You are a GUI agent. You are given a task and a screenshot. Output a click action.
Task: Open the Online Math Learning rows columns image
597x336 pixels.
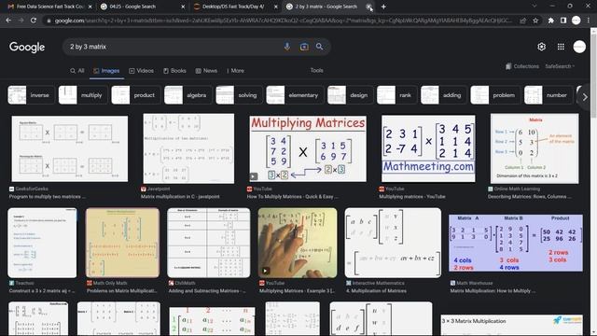coord(535,148)
